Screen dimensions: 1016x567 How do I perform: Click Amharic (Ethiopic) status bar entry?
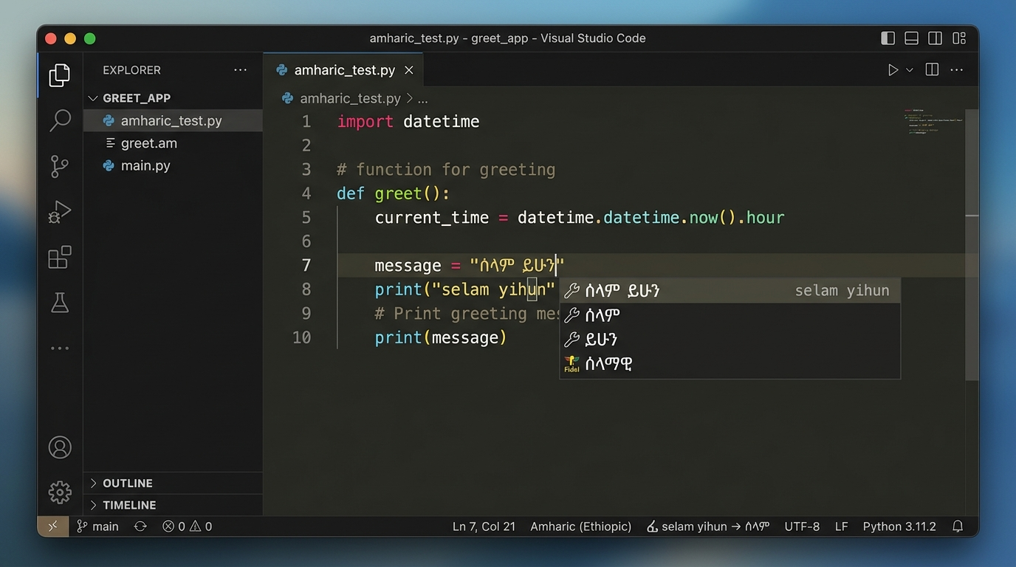(x=581, y=526)
